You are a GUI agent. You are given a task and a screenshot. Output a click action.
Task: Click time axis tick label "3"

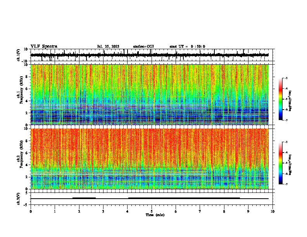103,211
